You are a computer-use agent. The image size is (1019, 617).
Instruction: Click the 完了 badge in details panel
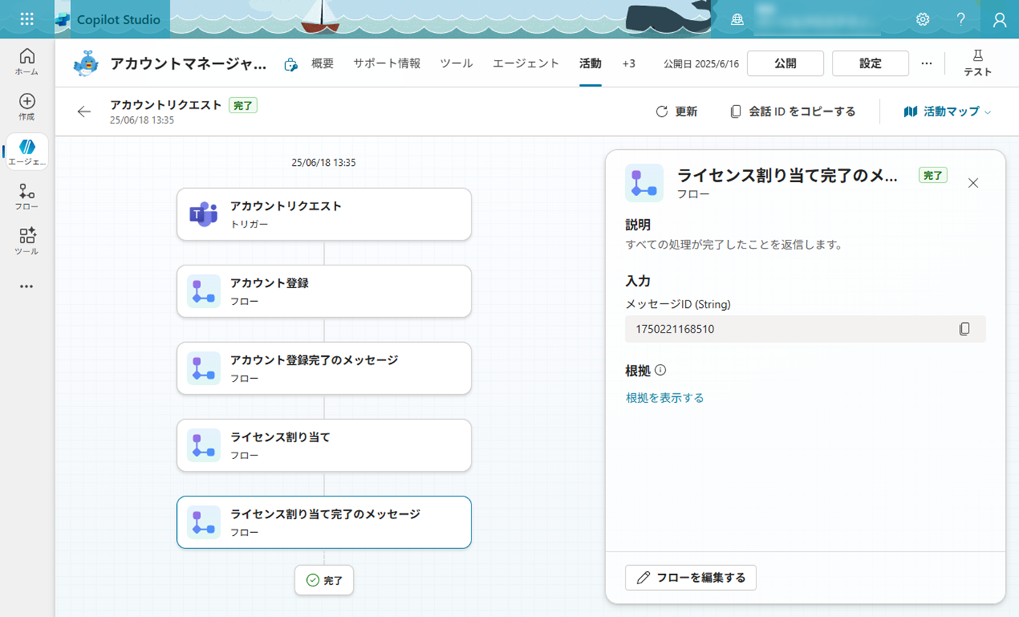point(933,175)
